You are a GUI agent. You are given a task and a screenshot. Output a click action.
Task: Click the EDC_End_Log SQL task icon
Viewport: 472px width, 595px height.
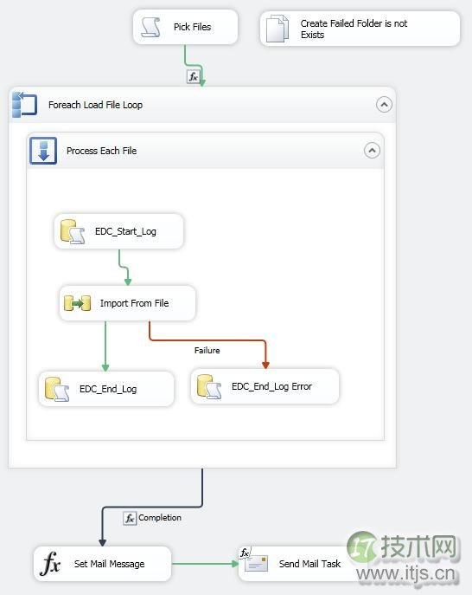coord(57,389)
